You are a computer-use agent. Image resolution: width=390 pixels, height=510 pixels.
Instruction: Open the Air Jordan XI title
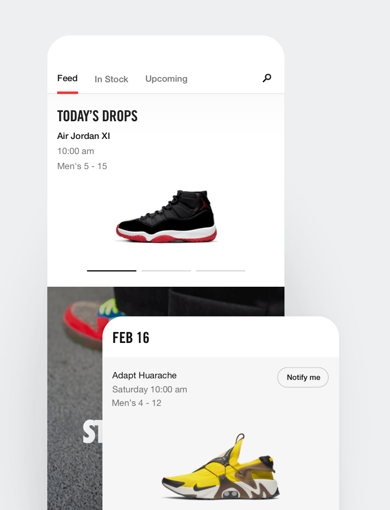click(x=84, y=136)
